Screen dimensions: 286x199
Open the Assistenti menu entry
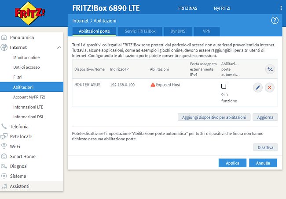19,186
